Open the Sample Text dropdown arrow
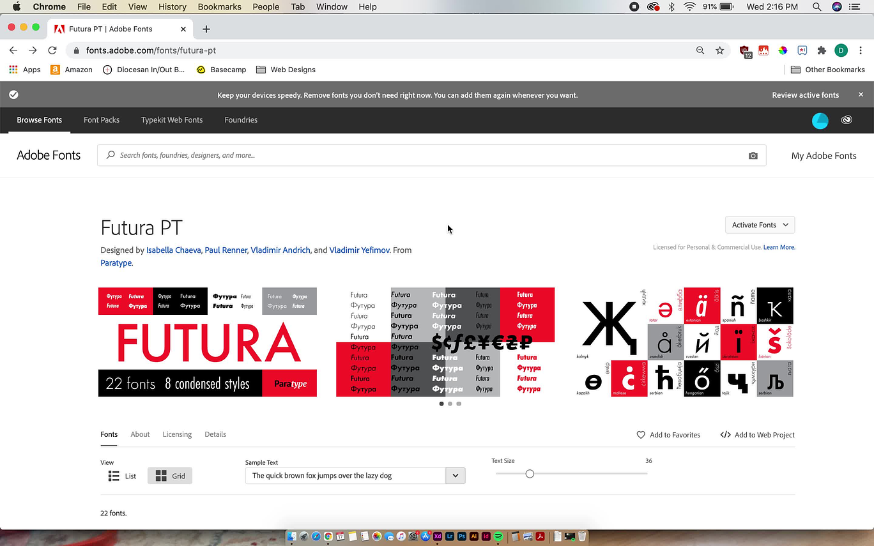 click(456, 476)
